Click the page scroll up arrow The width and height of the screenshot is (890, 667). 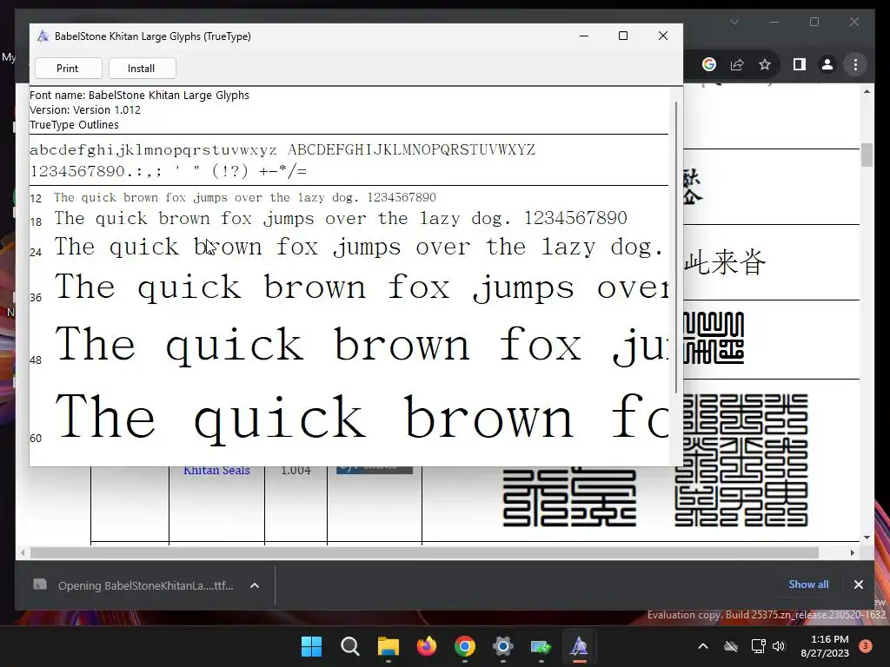point(867,90)
